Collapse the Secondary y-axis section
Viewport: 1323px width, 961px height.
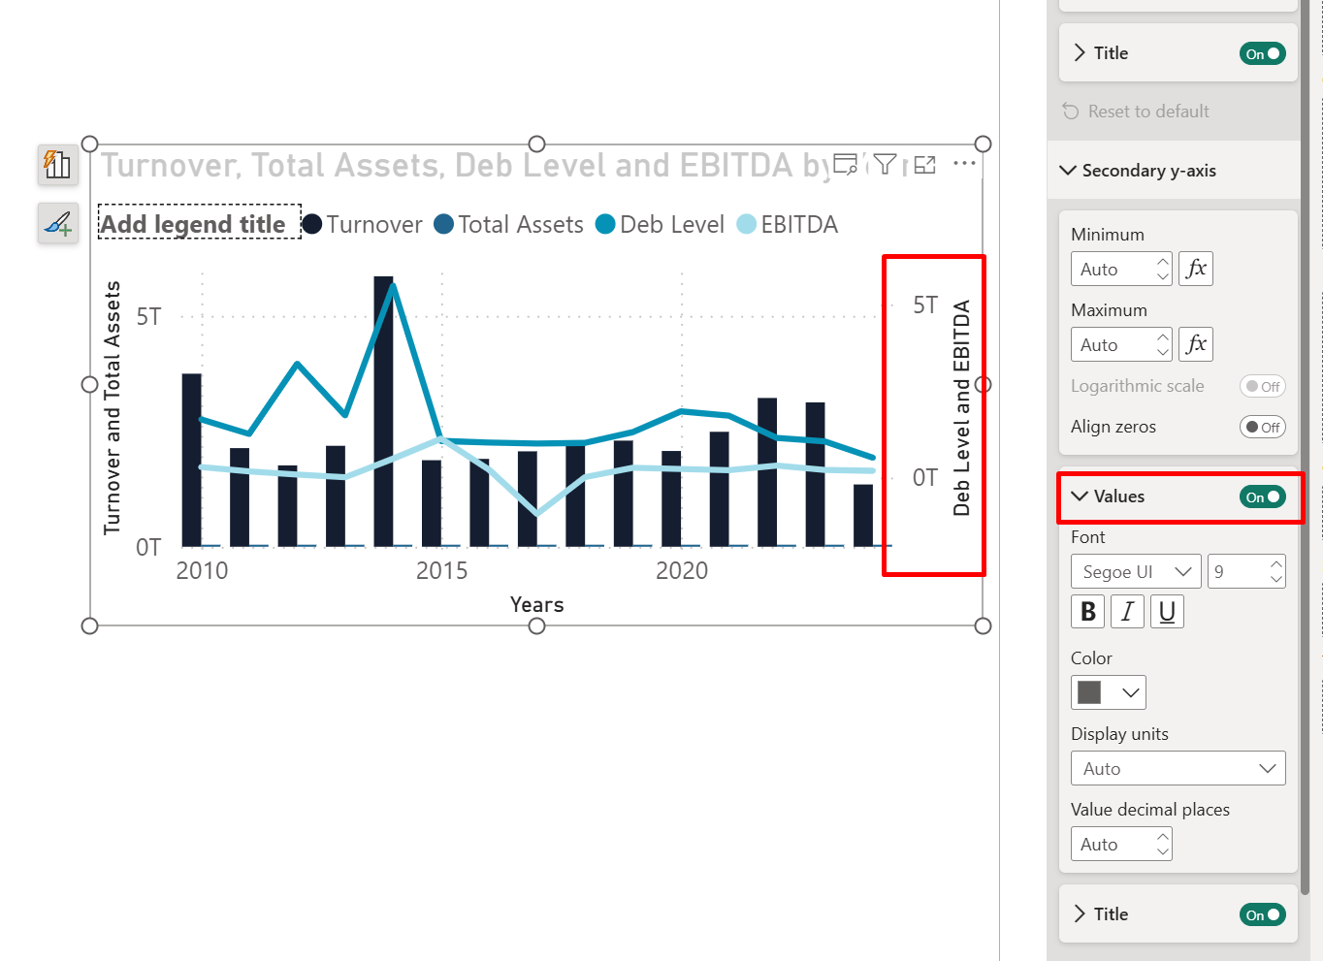(1068, 171)
